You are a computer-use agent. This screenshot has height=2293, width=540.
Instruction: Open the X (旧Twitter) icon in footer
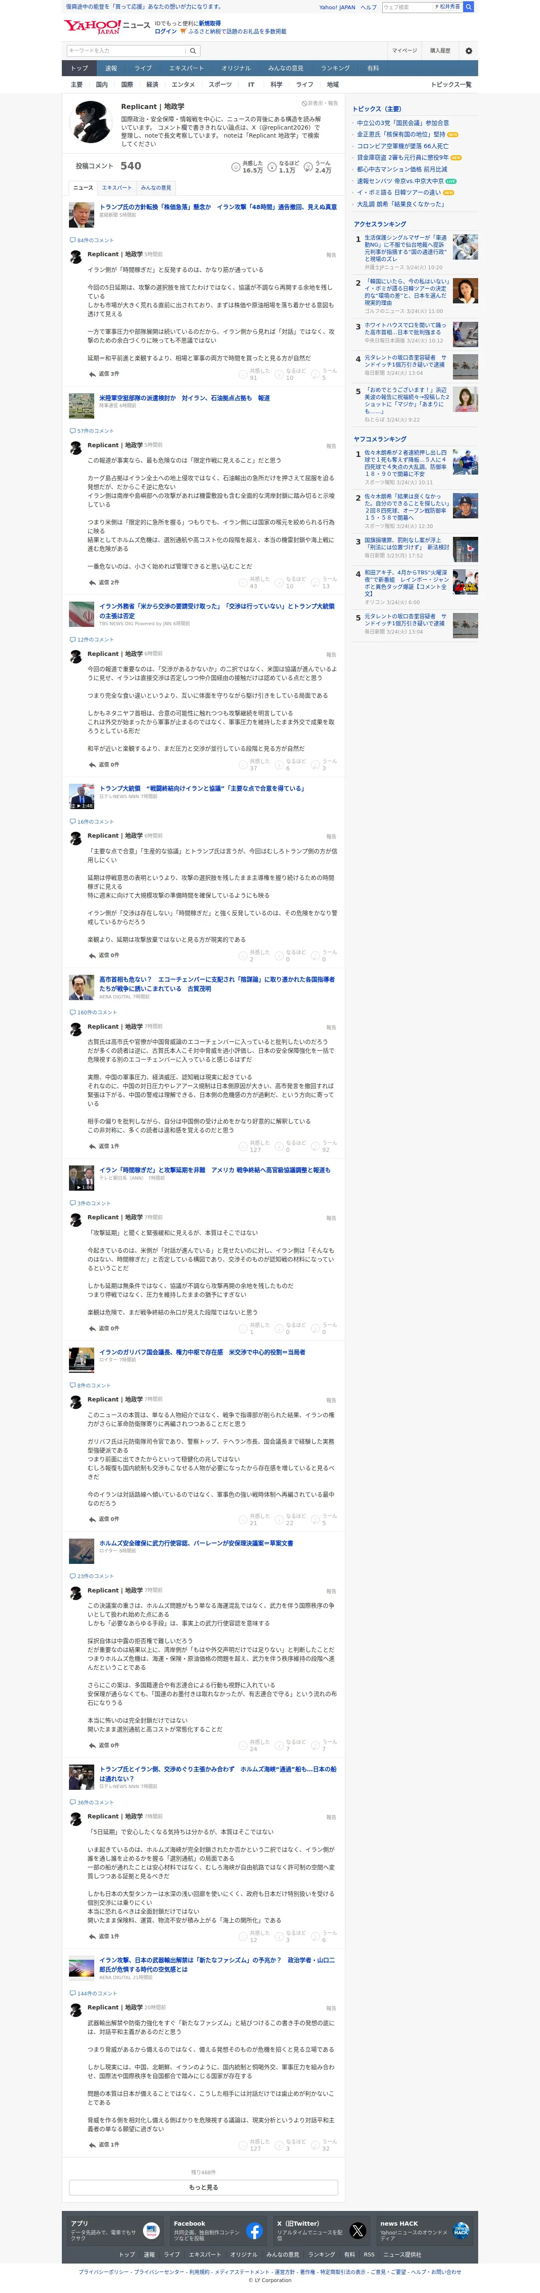click(357, 2231)
